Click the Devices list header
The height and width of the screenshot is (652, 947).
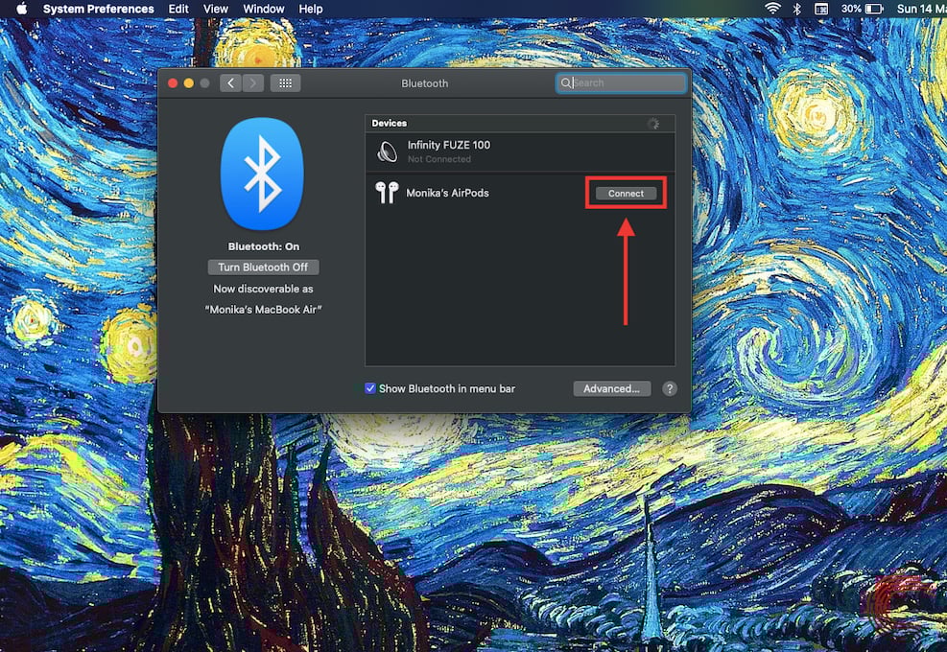coord(520,123)
